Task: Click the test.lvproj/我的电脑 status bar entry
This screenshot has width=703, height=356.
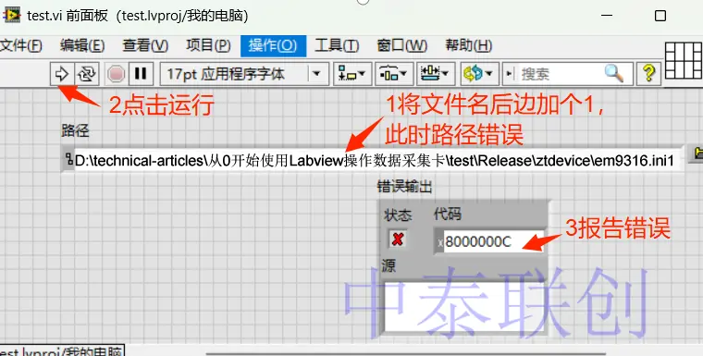Action: pos(62,351)
